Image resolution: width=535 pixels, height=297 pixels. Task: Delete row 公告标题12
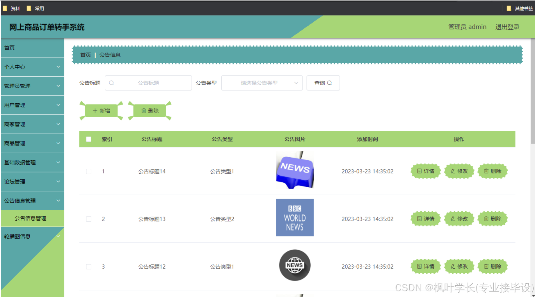pyautogui.click(x=493, y=267)
